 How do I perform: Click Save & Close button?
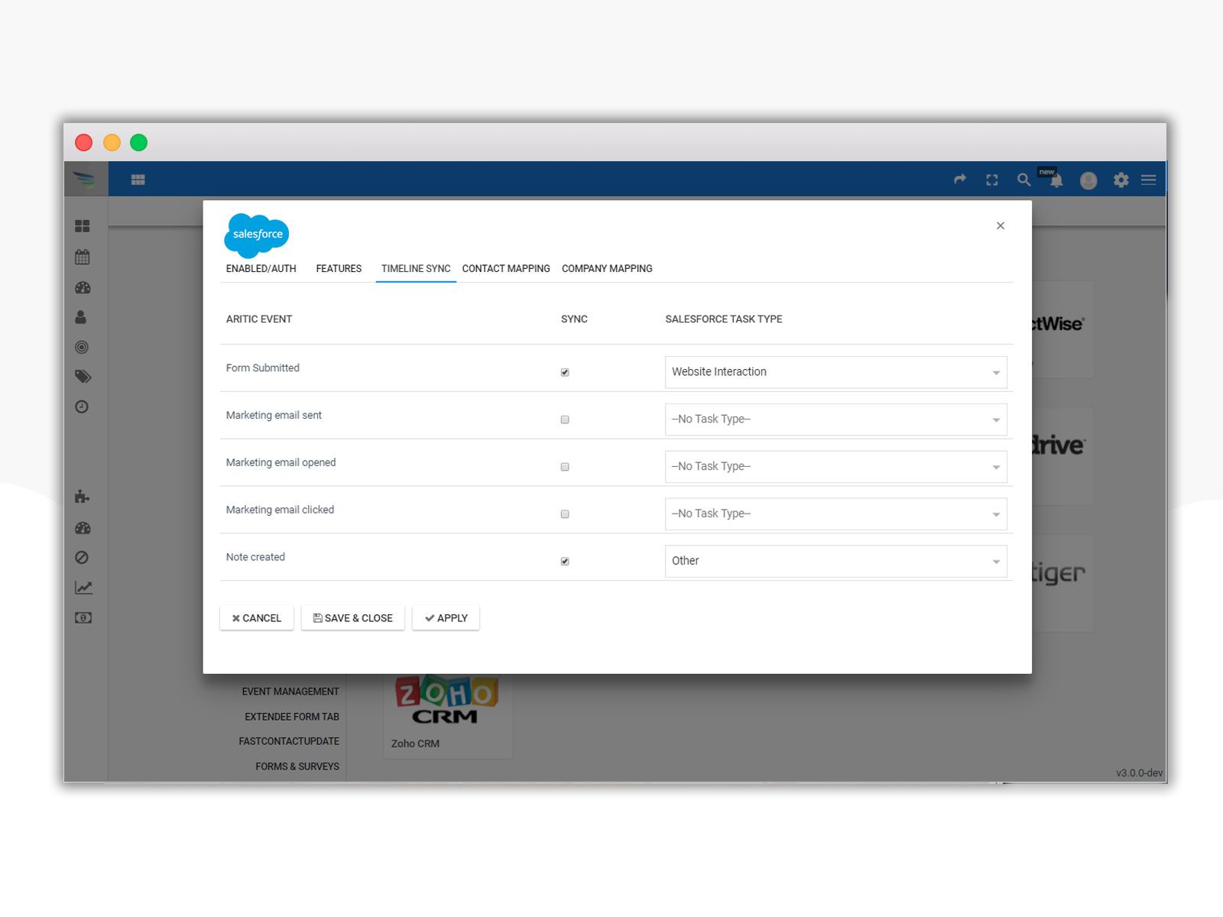pyautogui.click(x=353, y=618)
